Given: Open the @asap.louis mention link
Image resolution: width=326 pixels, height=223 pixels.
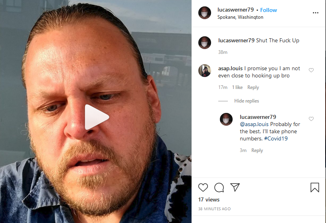Looking at the screenshot, I should [x=254, y=124].
